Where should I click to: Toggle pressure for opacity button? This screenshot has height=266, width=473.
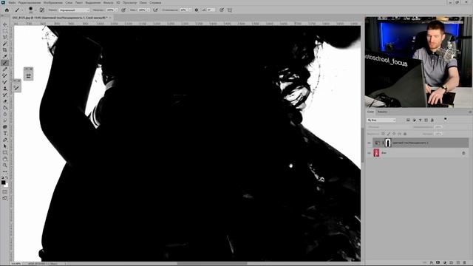point(123,10)
